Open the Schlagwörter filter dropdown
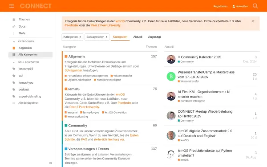The width and height of the screenshot is (267, 167). point(97,37)
